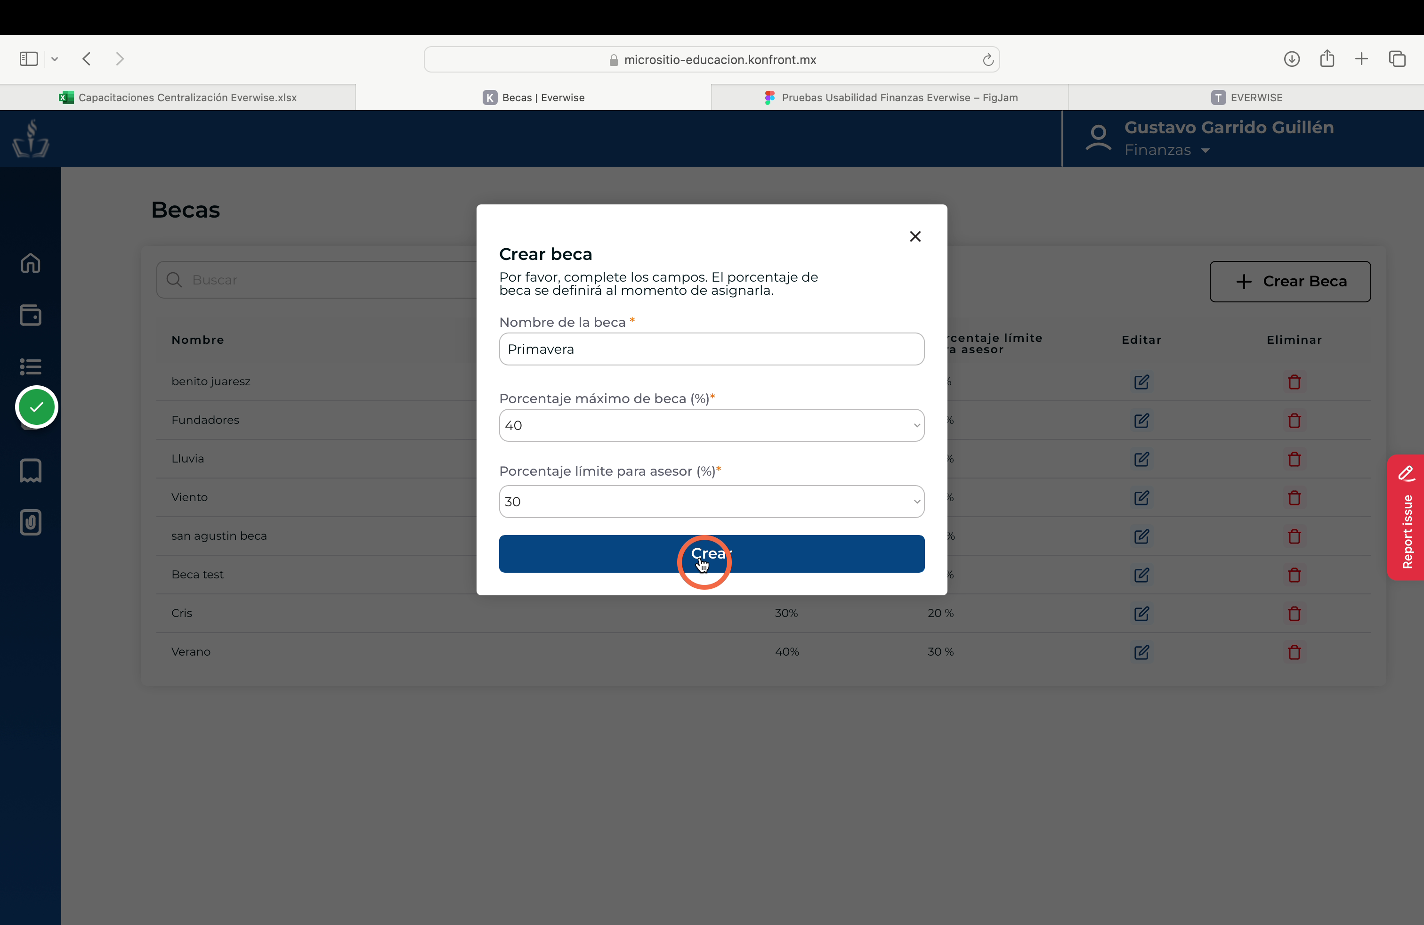Screen dimensions: 1424x925
Task: Select the green checkmark sidebar icon
Action: (37, 407)
